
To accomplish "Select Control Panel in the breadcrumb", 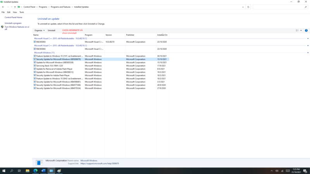I will [29, 7].
